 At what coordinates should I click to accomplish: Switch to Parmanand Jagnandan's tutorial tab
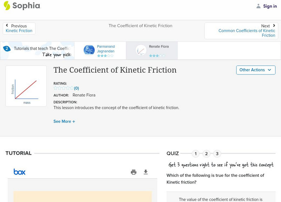click(x=106, y=49)
